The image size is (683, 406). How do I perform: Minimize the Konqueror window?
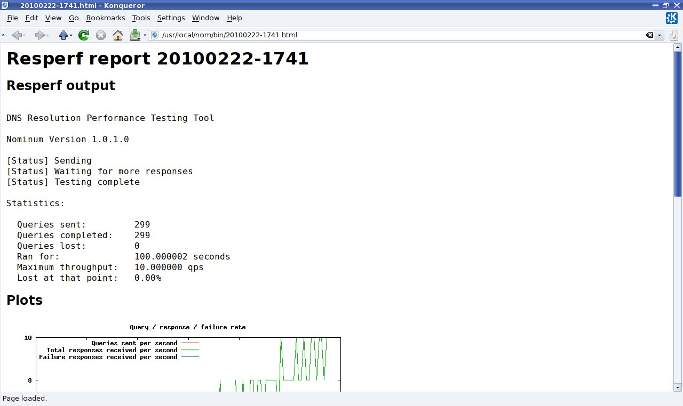point(656,5)
